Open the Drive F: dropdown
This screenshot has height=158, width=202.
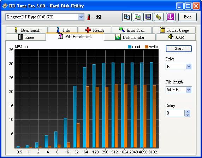point(189,66)
